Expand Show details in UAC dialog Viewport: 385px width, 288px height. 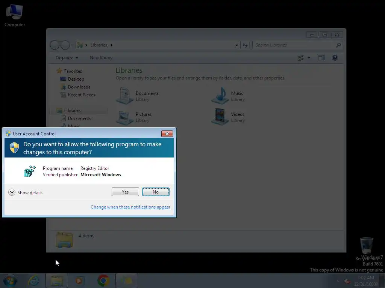tap(25, 192)
